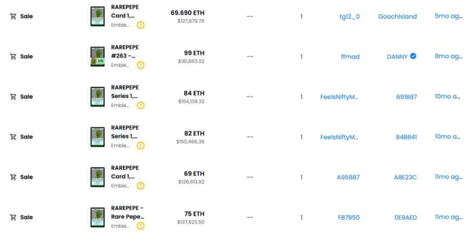Click the warning icon on the 69.690 ETH row
Viewport: 474px width, 235px height.
(140, 25)
